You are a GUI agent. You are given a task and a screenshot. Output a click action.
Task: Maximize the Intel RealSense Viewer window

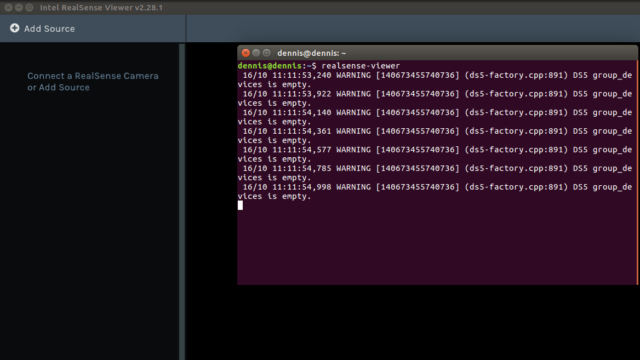coord(30,8)
